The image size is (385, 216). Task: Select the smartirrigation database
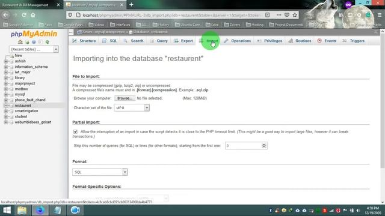[x=26, y=111]
